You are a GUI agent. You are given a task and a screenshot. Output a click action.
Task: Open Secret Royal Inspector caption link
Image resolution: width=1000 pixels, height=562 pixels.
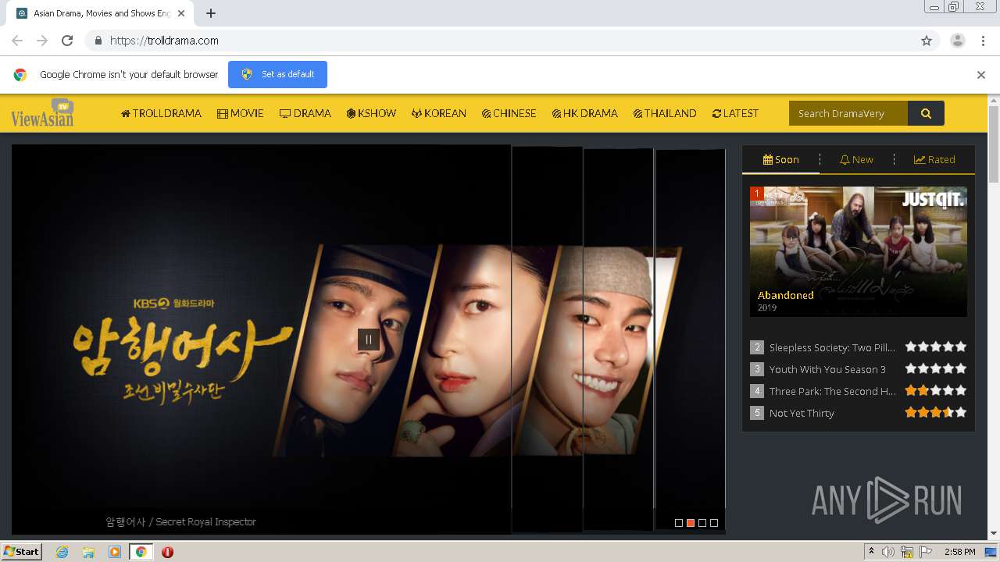[x=181, y=521]
